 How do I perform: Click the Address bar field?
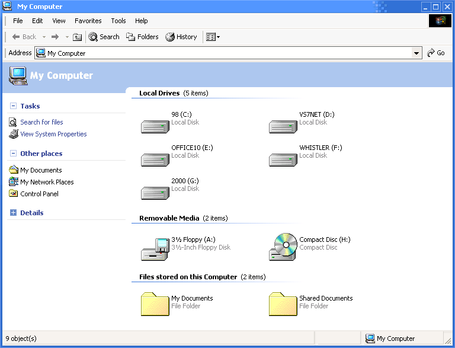click(228, 53)
